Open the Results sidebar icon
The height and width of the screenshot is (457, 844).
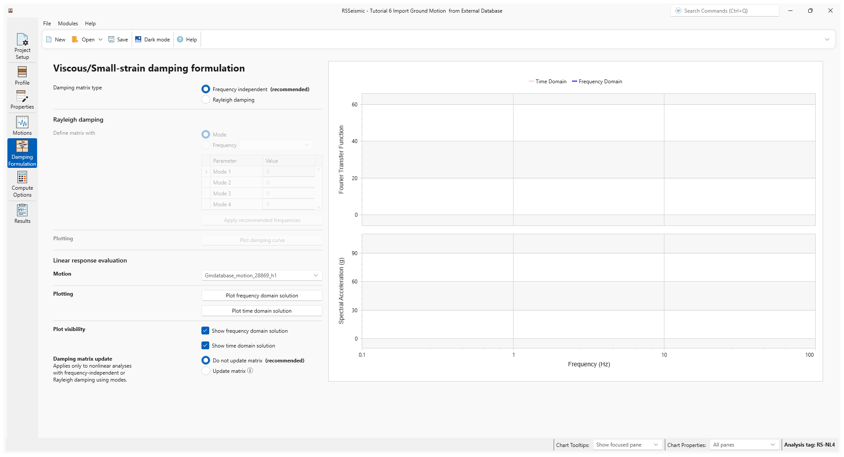click(x=22, y=211)
